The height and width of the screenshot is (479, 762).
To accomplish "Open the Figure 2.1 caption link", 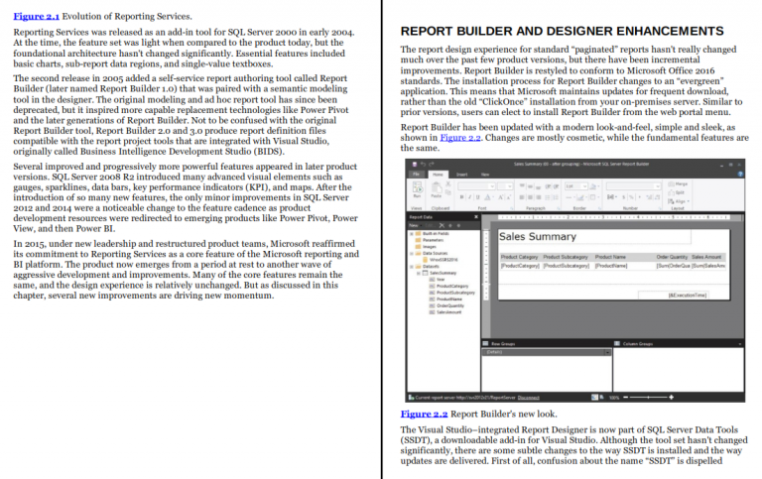I will point(36,17).
